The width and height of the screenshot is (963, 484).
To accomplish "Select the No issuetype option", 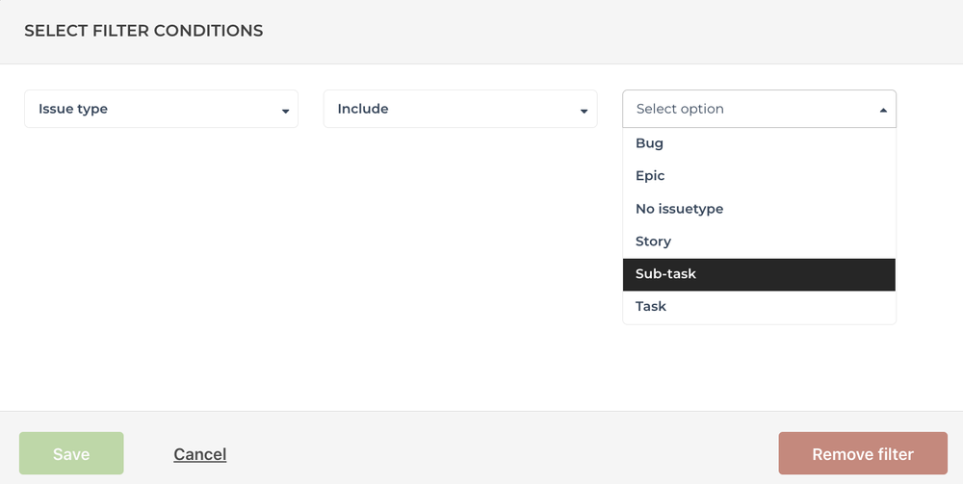I will coord(759,209).
